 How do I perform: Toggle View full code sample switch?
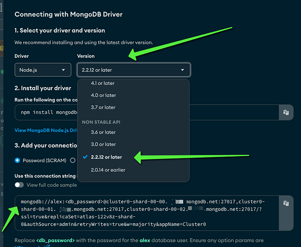pyautogui.click(x=20, y=185)
